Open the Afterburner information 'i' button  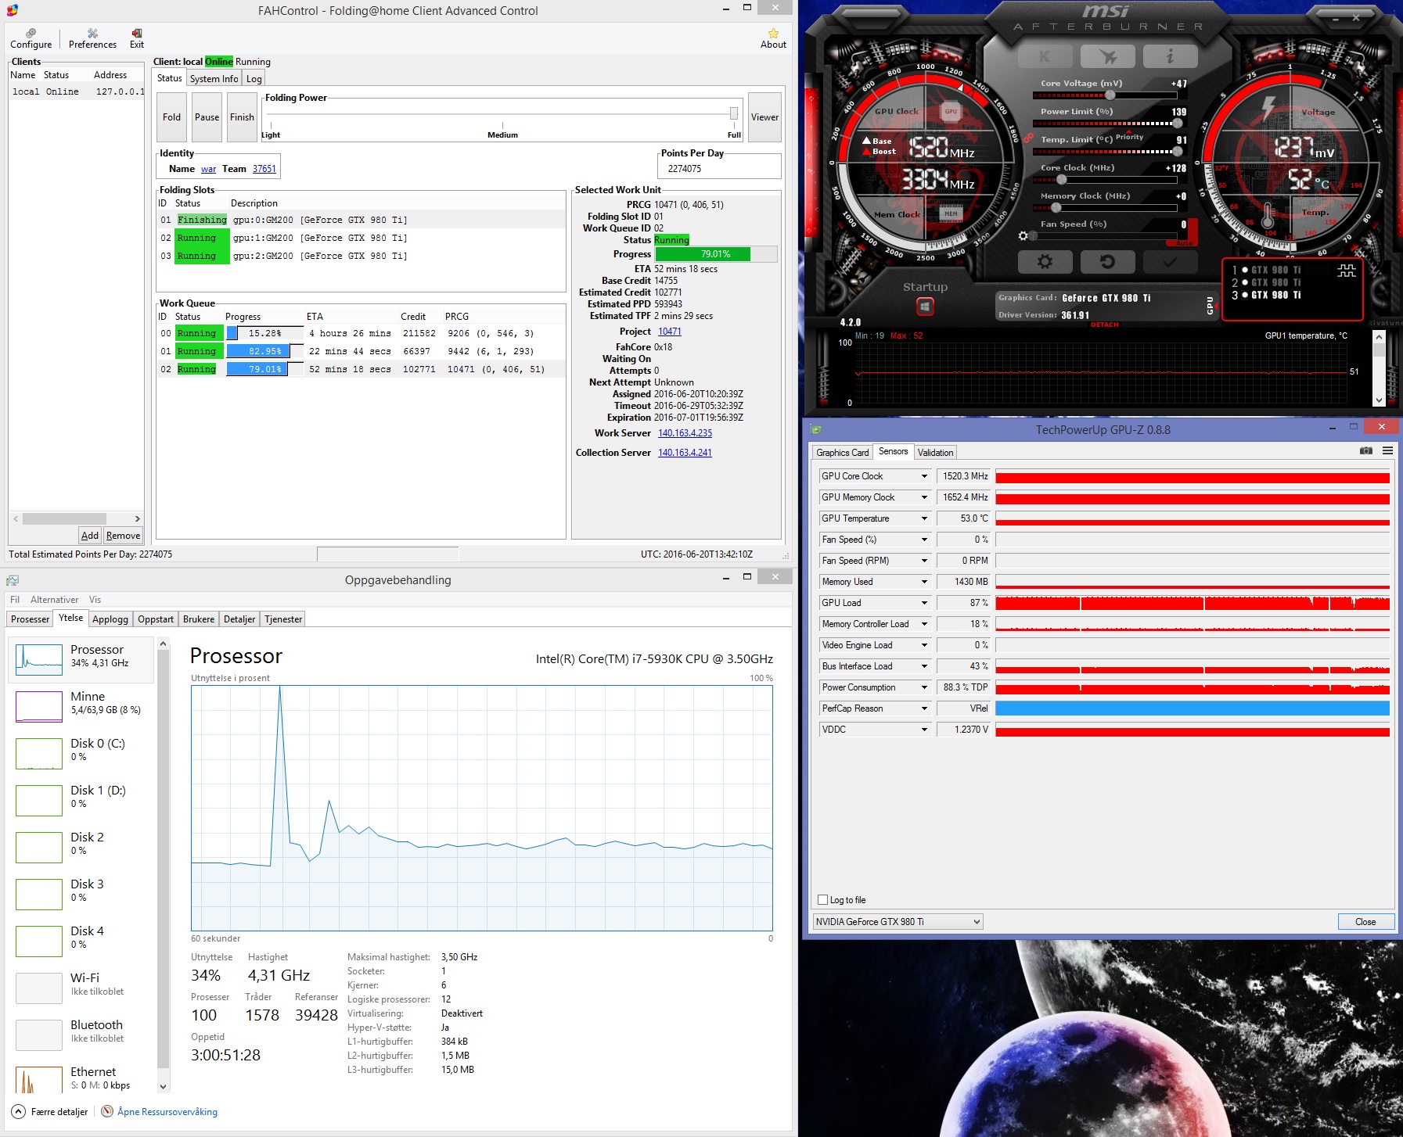(x=1170, y=56)
